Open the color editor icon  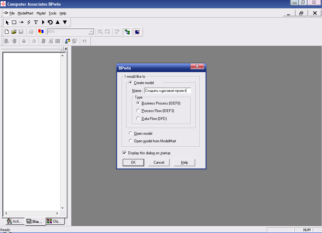point(41,31)
